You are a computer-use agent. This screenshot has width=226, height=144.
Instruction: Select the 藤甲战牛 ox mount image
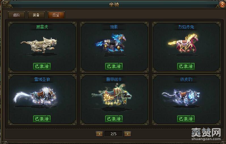[111, 95]
